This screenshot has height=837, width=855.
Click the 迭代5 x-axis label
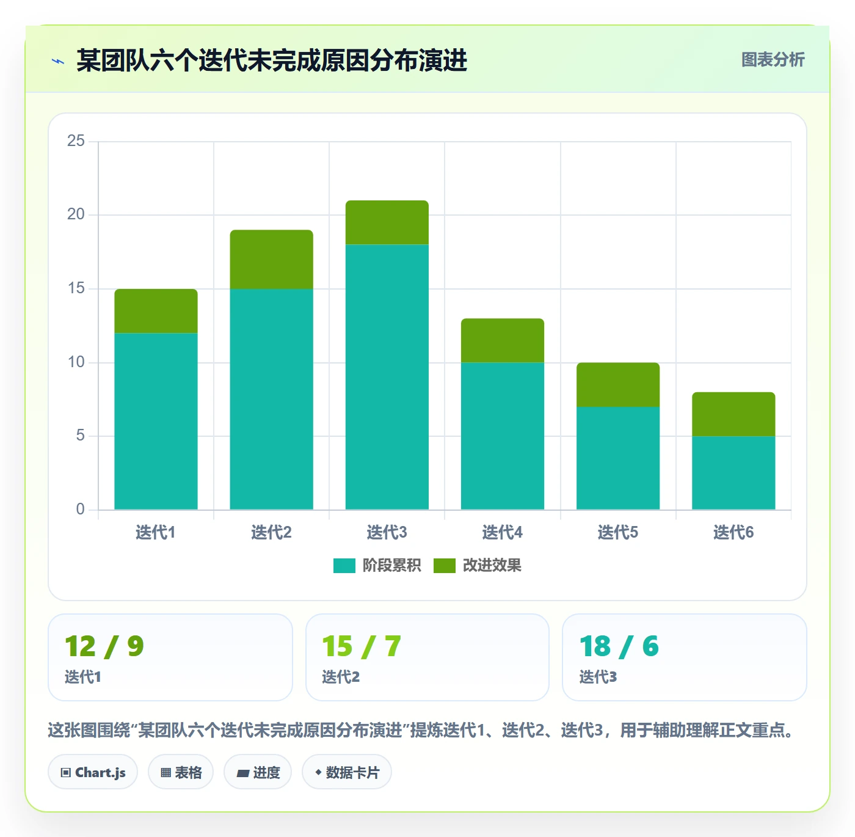point(618,533)
